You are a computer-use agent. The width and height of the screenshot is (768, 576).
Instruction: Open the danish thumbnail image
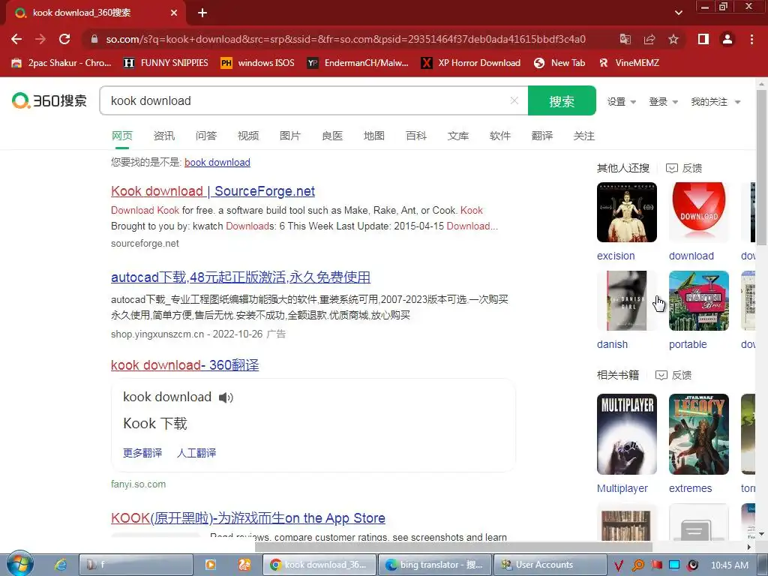[x=627, y=301]
